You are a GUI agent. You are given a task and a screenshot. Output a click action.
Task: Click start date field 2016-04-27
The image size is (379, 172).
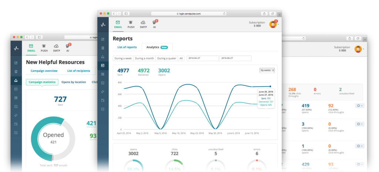(202, 59)
